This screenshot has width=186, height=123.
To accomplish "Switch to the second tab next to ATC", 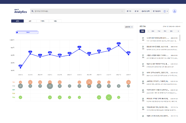I will click(30, 21).
